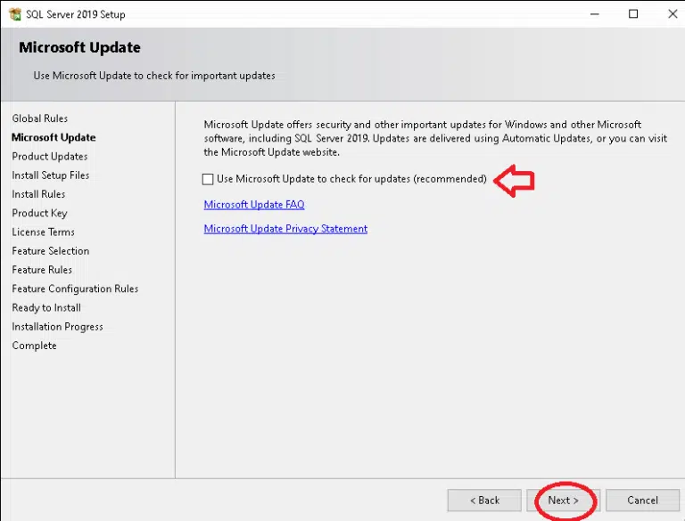Viewport: 685px width, 521px height.
Task: Open Microsoft Update Privacy Statement link
Action: 285,229
